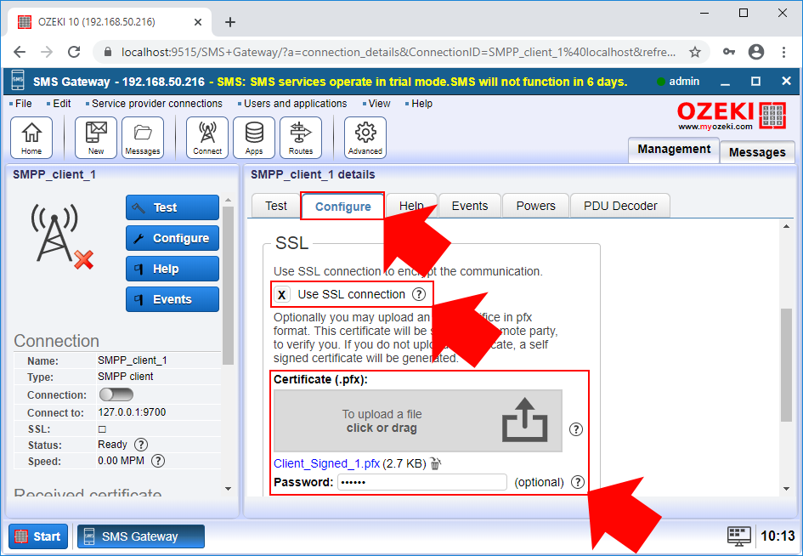Toggle the Connection switch on
803x556 pixels.
click(x=116, y=394)
